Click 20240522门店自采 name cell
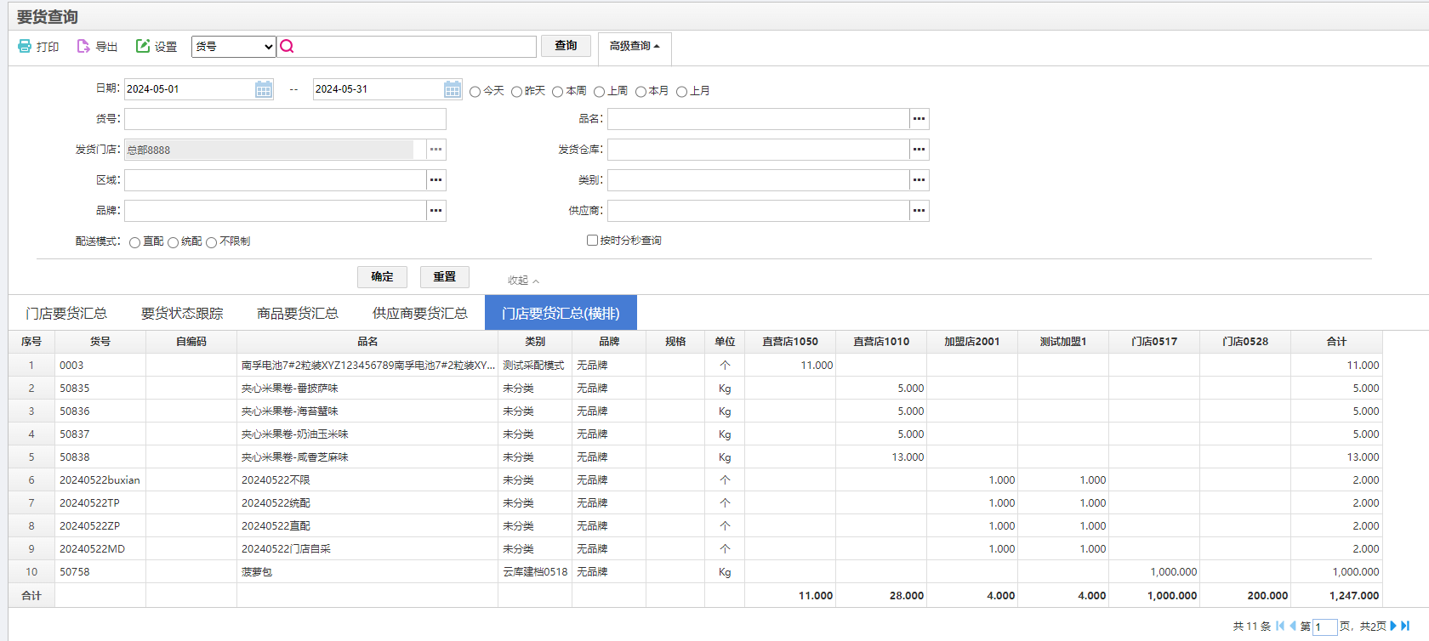Image resolution: width=1429 pixels, height=641 pixels. tap(367, 549)
